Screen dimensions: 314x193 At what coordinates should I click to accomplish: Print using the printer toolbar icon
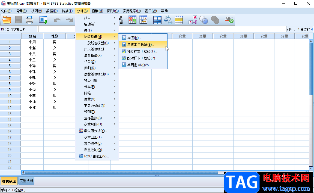coord(30,20)
